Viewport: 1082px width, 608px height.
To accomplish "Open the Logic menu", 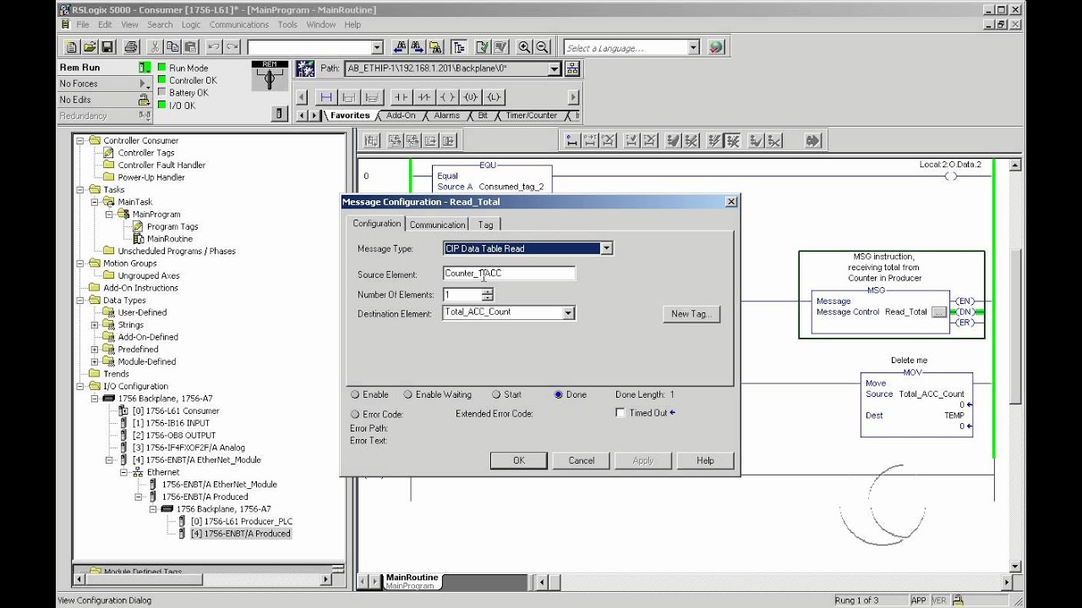I will tap(191, 24).
